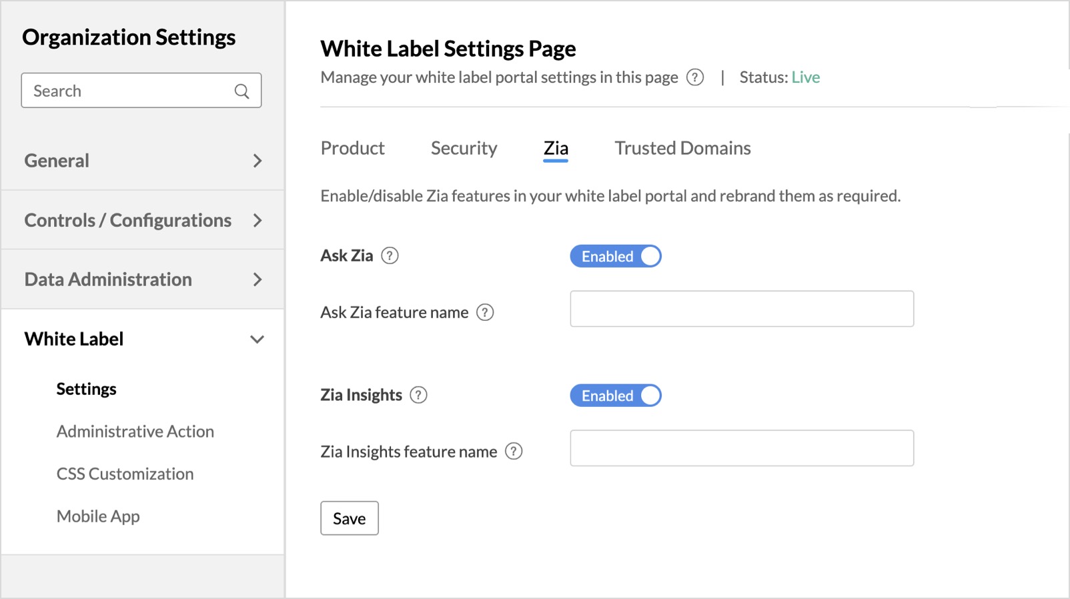Open help icon for Ask Zia feature name
This screenshot has height=599, width=1070.
coord(485,312)
